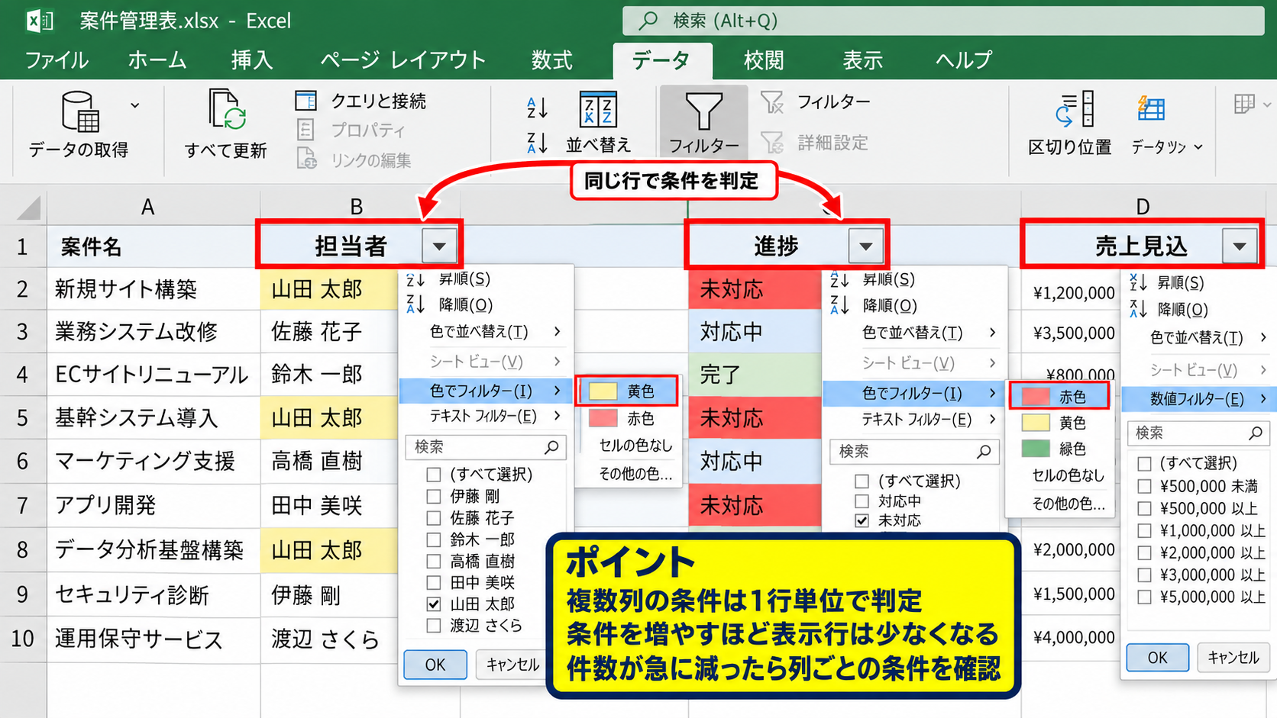Click キャンセル in 担当者 filter menu

click(512, 665)
